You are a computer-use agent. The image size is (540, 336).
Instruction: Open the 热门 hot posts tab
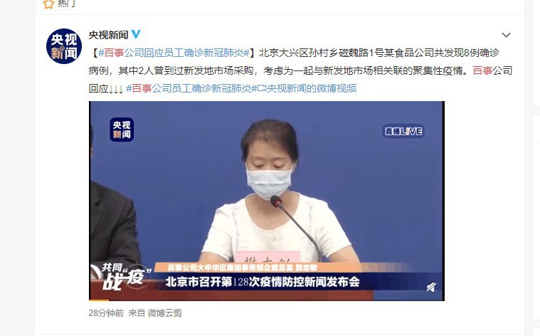point(66,4)
